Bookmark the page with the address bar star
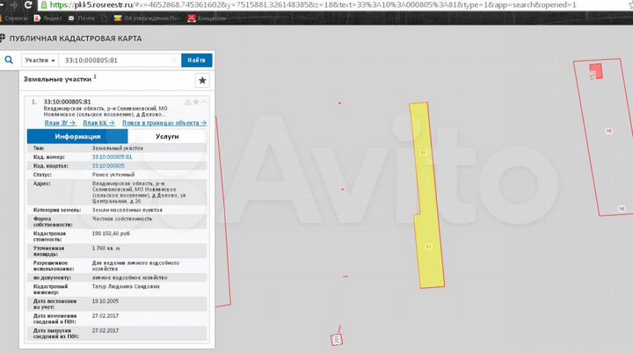 625,5
